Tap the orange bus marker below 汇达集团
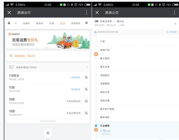Screen dimensions: 179x140 click(x=96, y=130)
